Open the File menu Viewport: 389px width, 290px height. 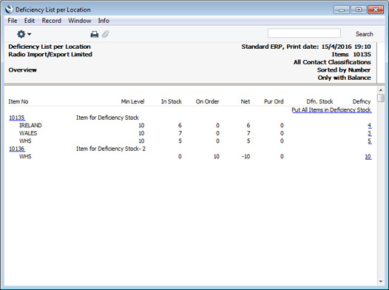tap(13, 21)
